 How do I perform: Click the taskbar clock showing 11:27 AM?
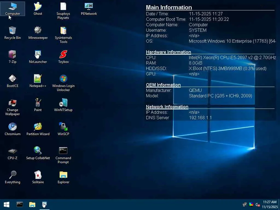point(270,205)
